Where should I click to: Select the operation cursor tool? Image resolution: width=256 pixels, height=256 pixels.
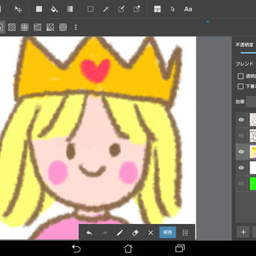[173, 9]
